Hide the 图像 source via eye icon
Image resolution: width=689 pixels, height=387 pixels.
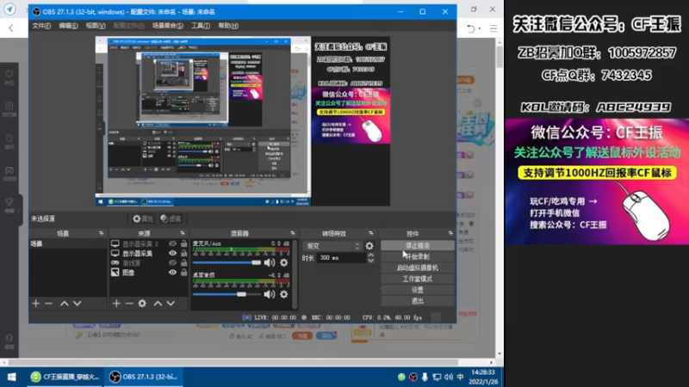172,273
